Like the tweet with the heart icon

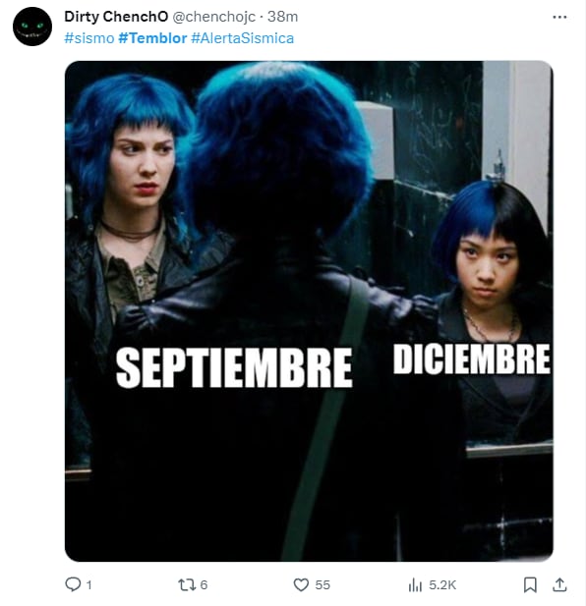301,584
